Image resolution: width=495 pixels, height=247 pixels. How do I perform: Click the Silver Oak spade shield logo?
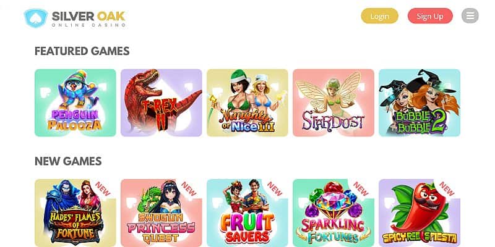pos(36,18)
